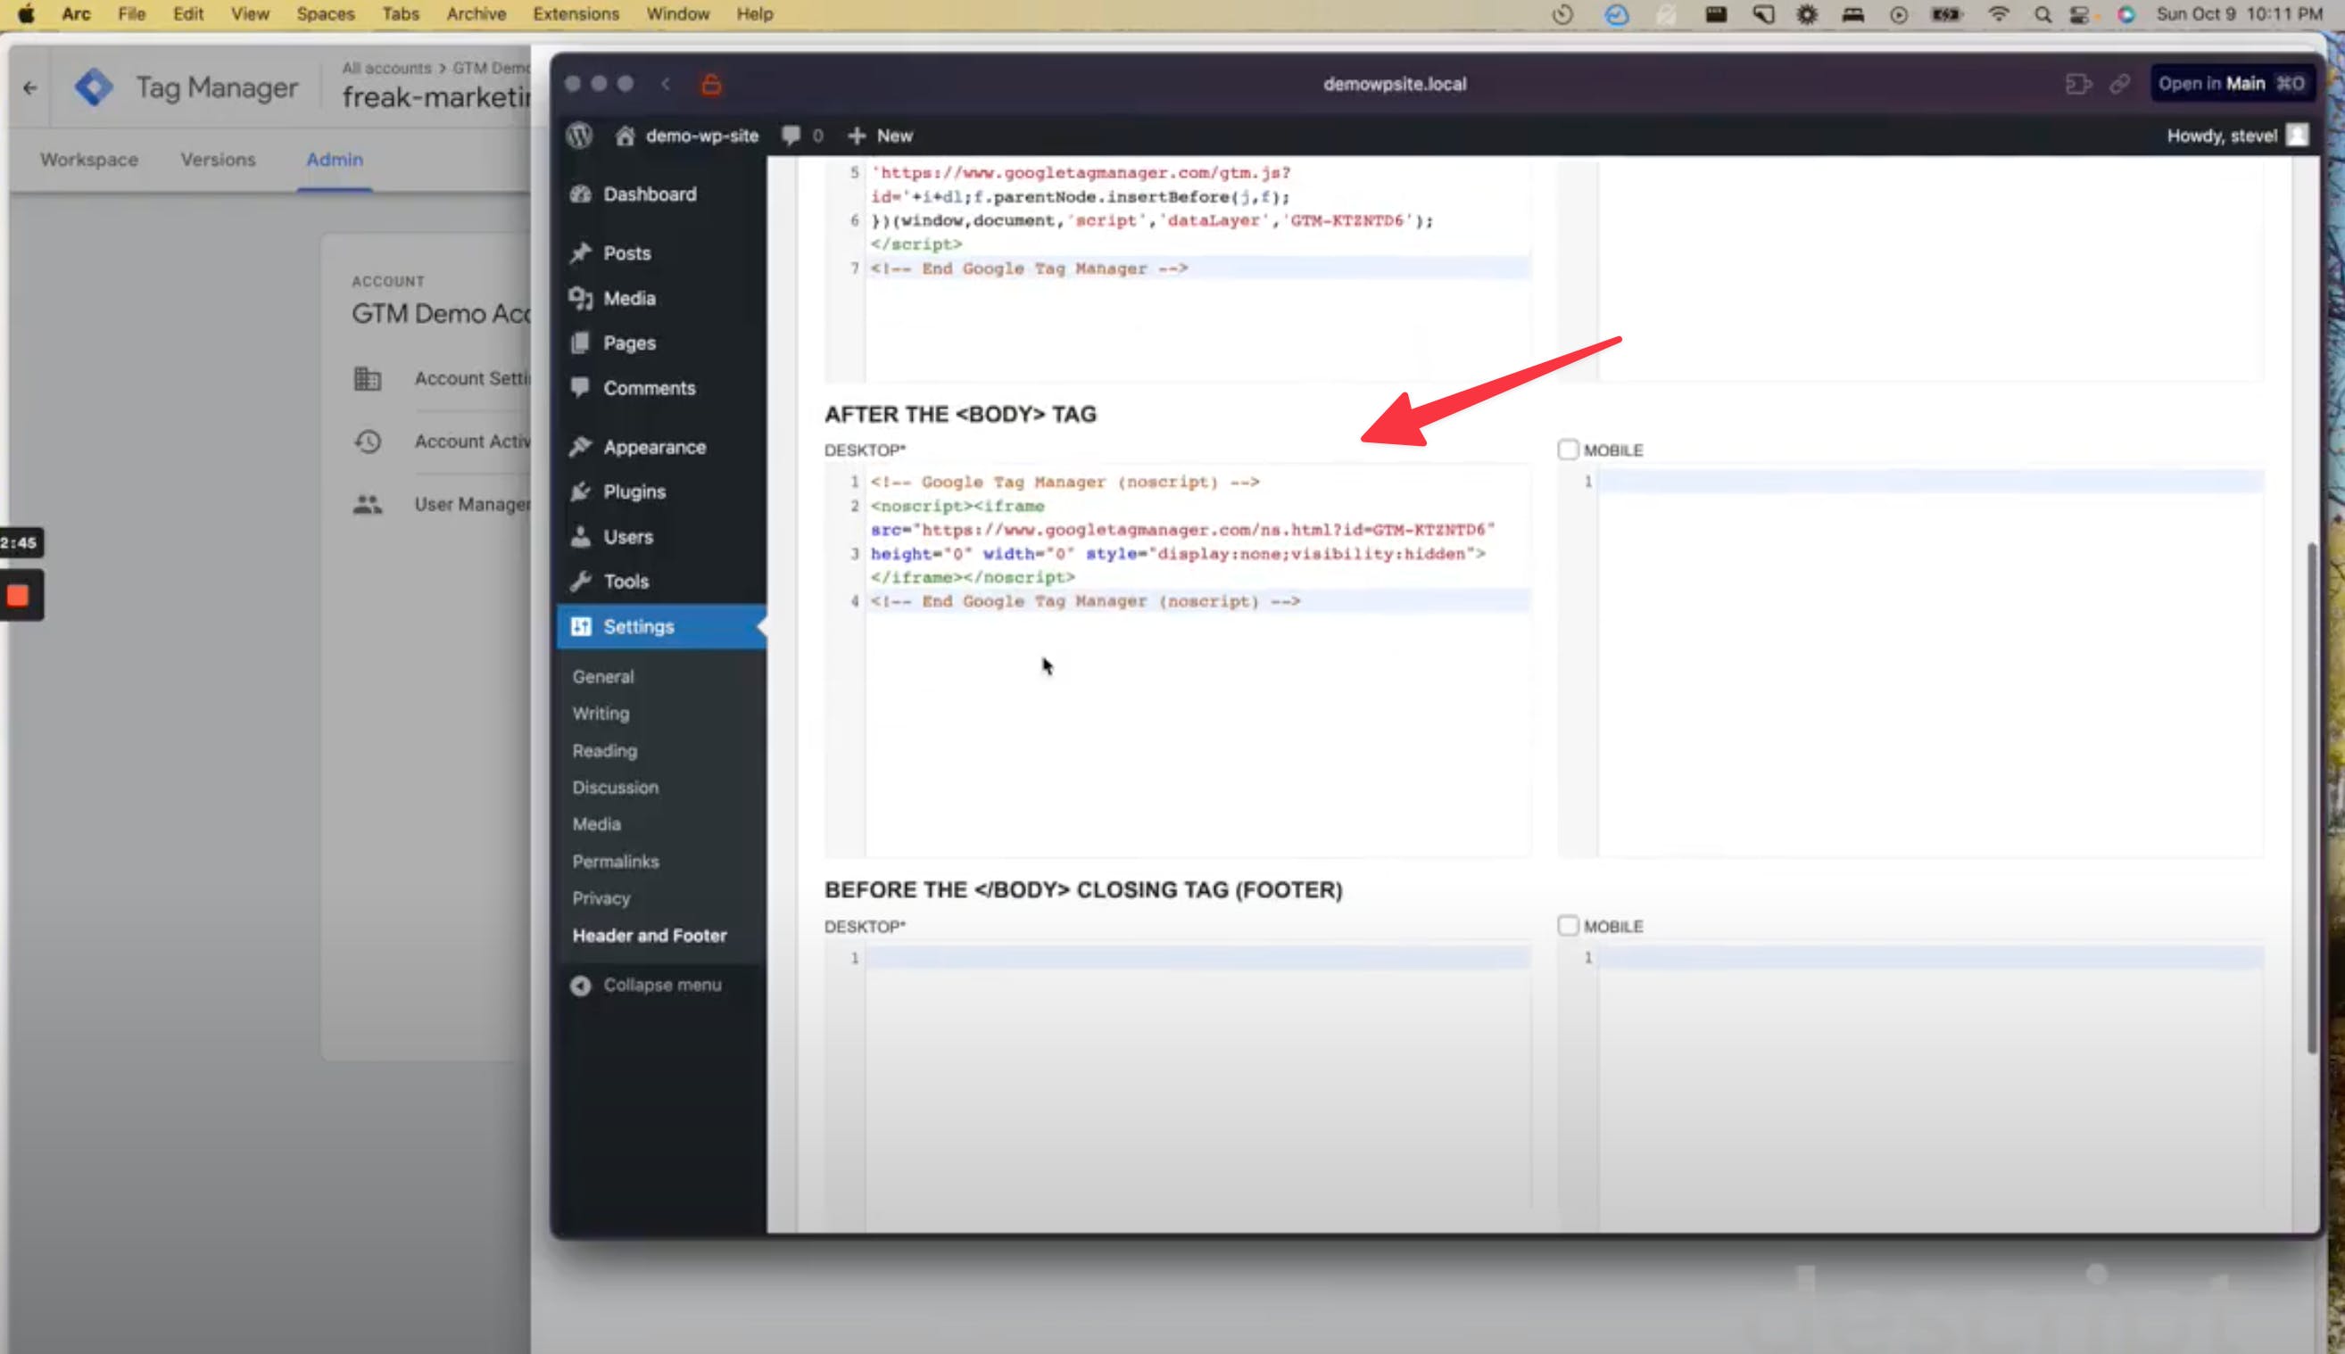This screenshot has width=2345, height=1354.
Task: Click the date and time display
Action: tap(2239, 14)
